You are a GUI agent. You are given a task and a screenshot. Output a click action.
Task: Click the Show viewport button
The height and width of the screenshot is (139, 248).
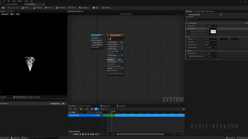point(18,14)
